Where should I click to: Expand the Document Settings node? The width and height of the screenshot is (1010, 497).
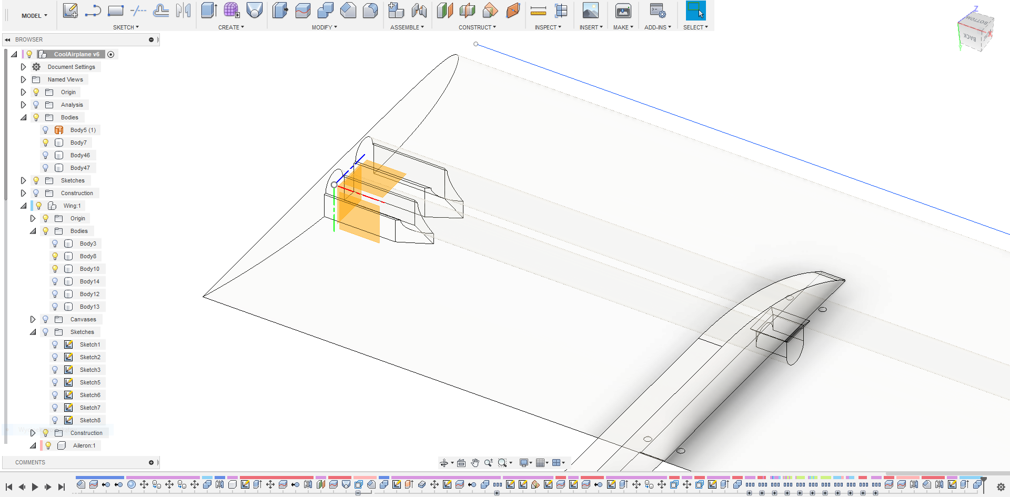[23, 67]
